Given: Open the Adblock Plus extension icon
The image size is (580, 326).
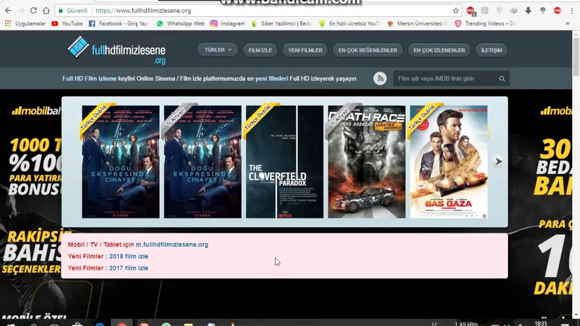Looking at the screenshot, I should (471, 10).
